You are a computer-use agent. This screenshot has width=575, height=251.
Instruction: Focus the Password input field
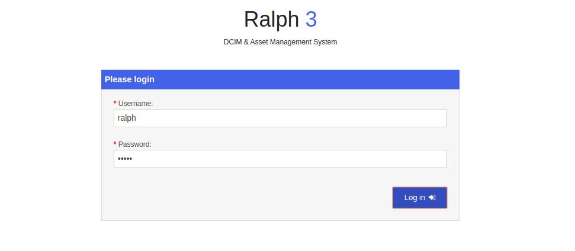click(x=280, y=159)
